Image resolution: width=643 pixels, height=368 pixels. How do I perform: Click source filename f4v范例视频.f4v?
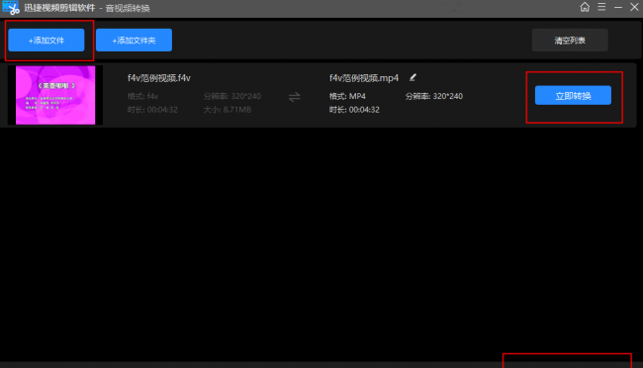[x=159, y=78]
